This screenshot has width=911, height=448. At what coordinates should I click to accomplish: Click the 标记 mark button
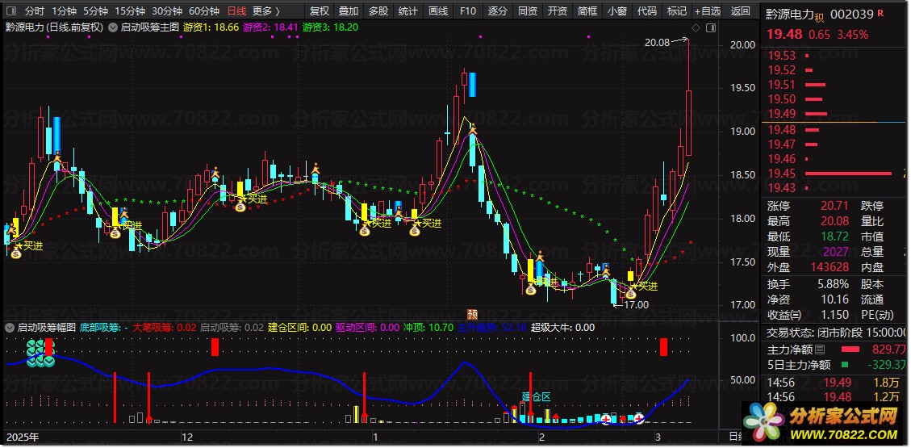[677, 11]
